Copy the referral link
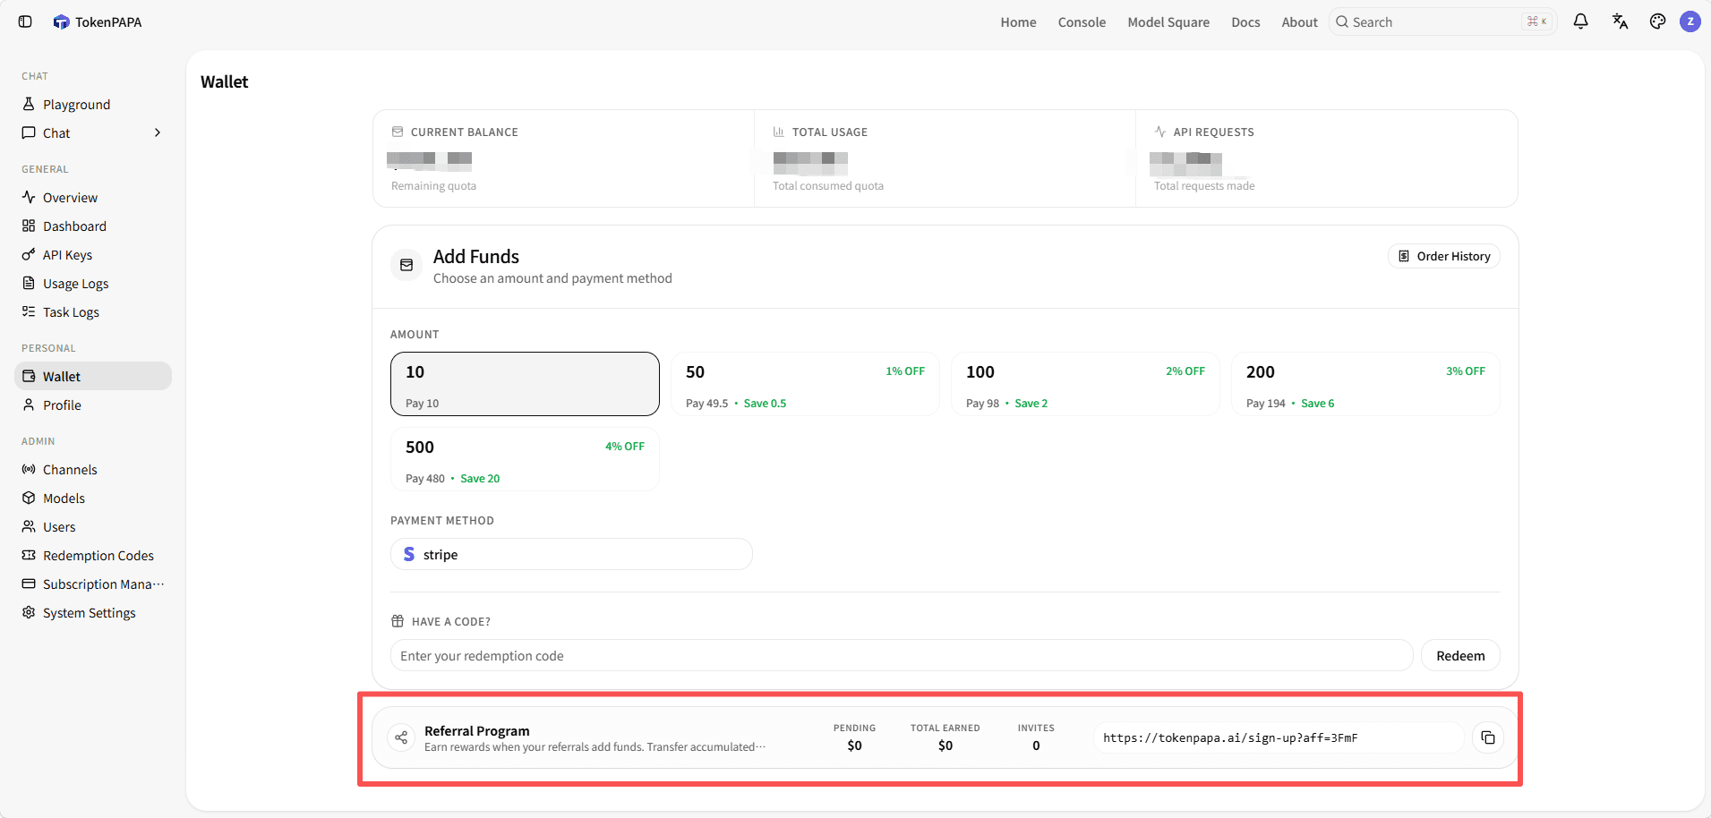Viewport: 1711px width, 818px height. pos(1487,737)
